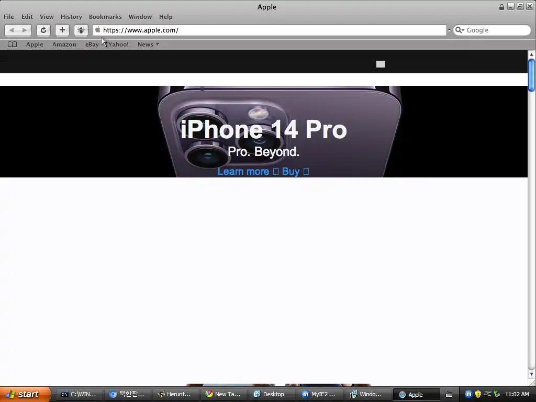Screen dimensions: 536x402
Task: Open the Bookmarks menu
Action: [105, 17]
